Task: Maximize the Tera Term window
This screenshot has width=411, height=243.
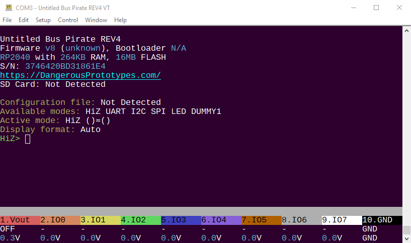Action: click(376, 8)
